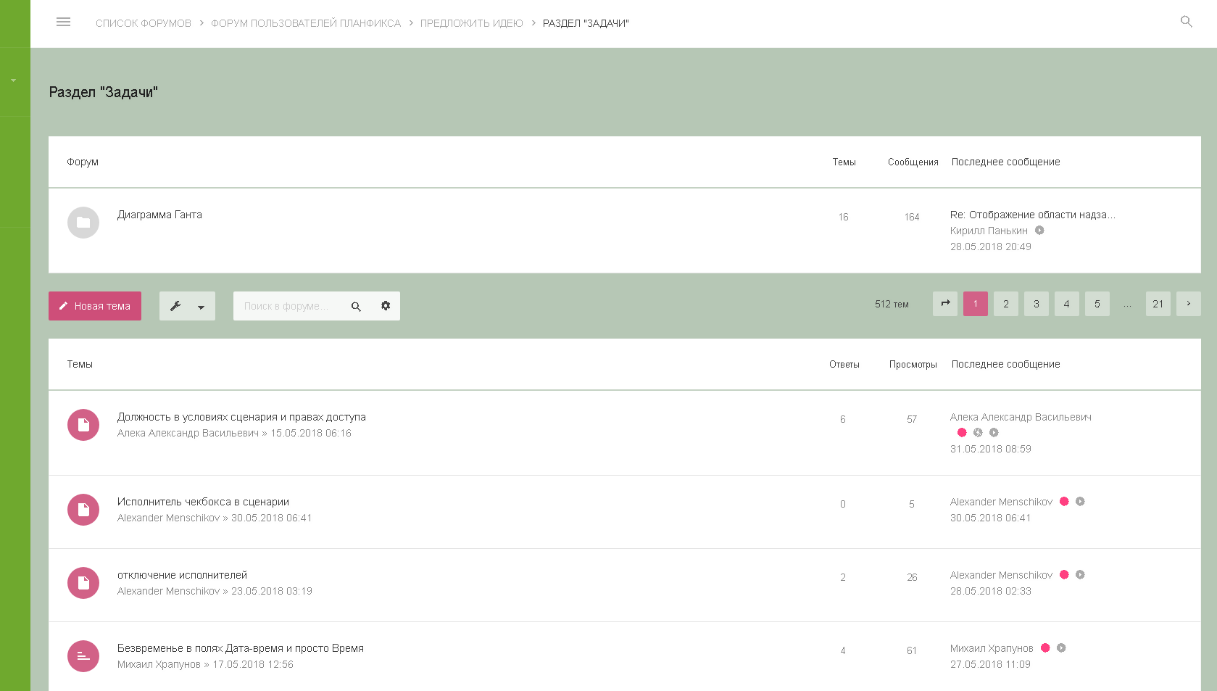Open topic Должность в условиях сценария и правах доступа
This screenshot has height=691, width=1217.
click(x=241, y=417)
